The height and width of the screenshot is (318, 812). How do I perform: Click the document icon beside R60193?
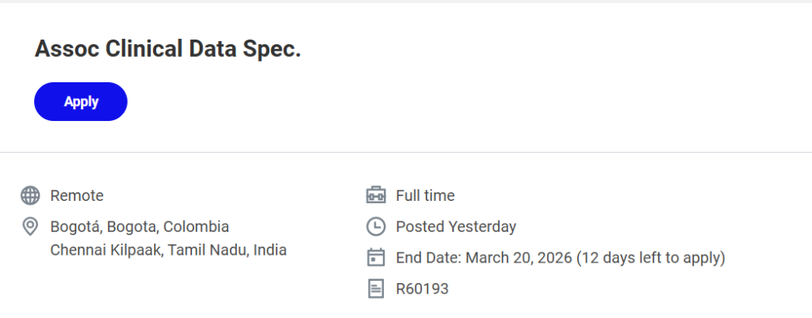pos(376,289)
